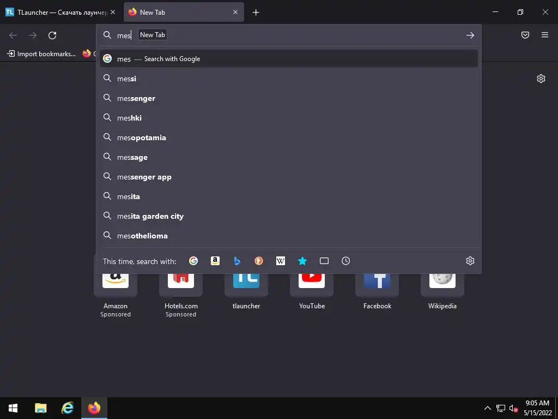Click the Reload page button
This screenshot has height=419, width=558.
(x=52, y=35)
